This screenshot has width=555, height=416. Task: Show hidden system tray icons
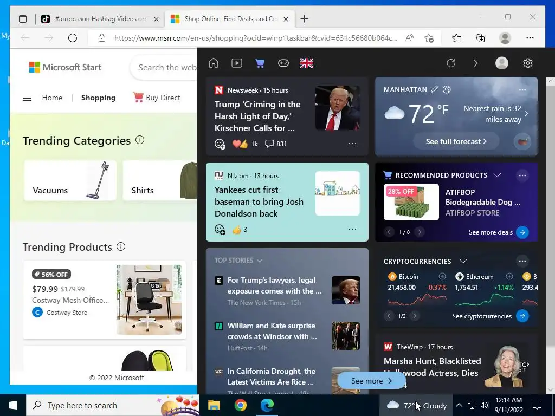click(x=459, y=405)
